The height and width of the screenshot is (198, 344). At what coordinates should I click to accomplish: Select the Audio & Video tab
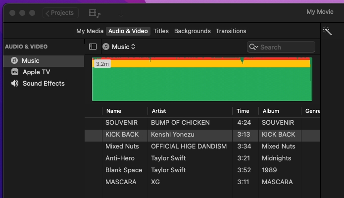tap(128, 31)
